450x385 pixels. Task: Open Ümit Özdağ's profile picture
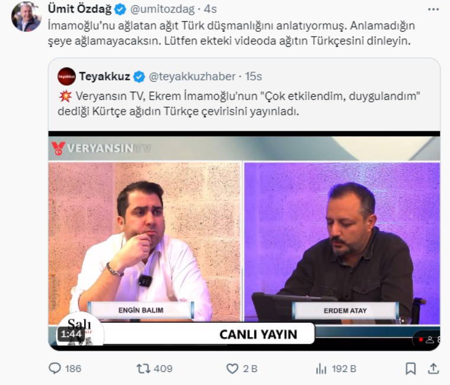(x=27, y=17)
